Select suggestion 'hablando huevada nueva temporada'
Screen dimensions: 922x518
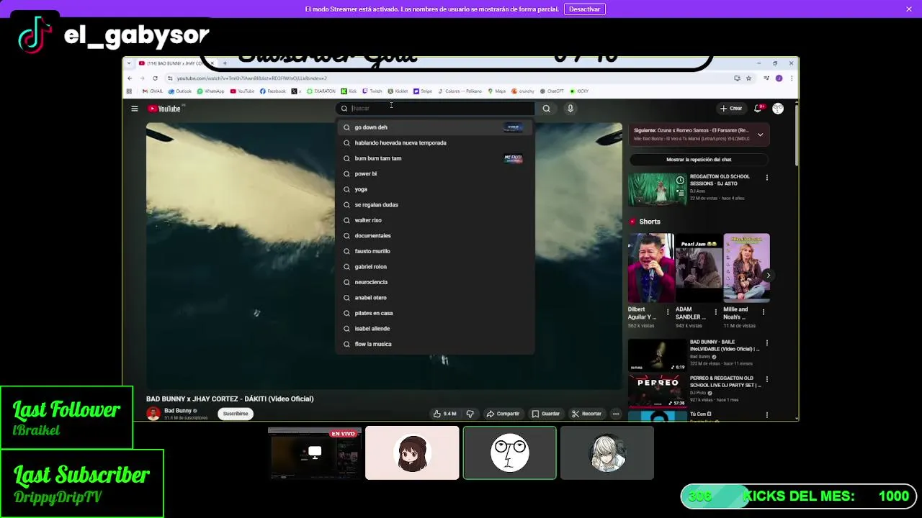(x=435, y=142)
